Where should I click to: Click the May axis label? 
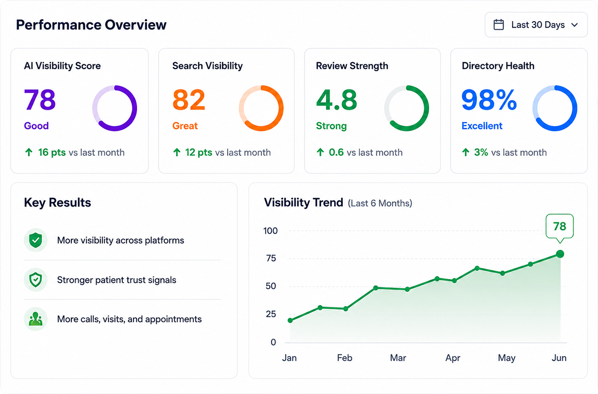pos(507,358)
